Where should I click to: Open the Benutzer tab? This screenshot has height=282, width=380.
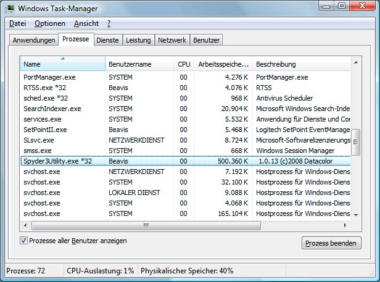tap(206, 40)
